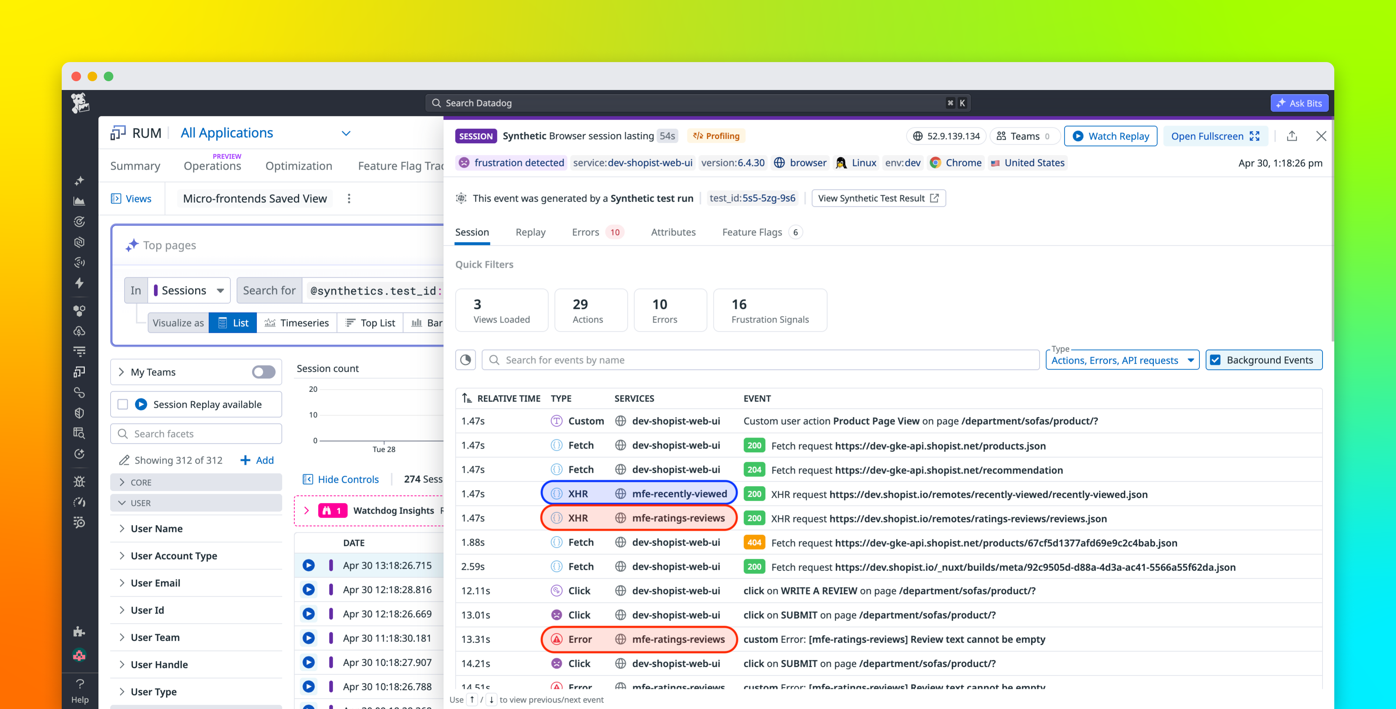Screen dimensions: 1396x709
Task: Open the Optimization tab
Action: pyautogui.click(x=299, y=166)
